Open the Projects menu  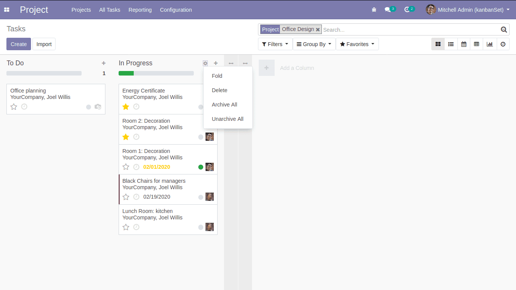tap(81, 10)
